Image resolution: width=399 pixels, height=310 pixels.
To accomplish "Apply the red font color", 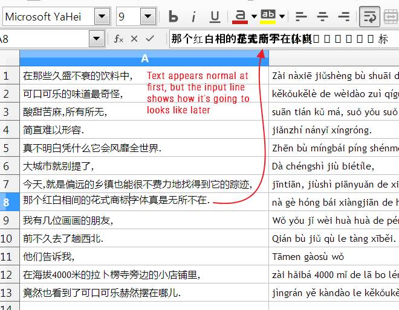I will tap(240, 17).
